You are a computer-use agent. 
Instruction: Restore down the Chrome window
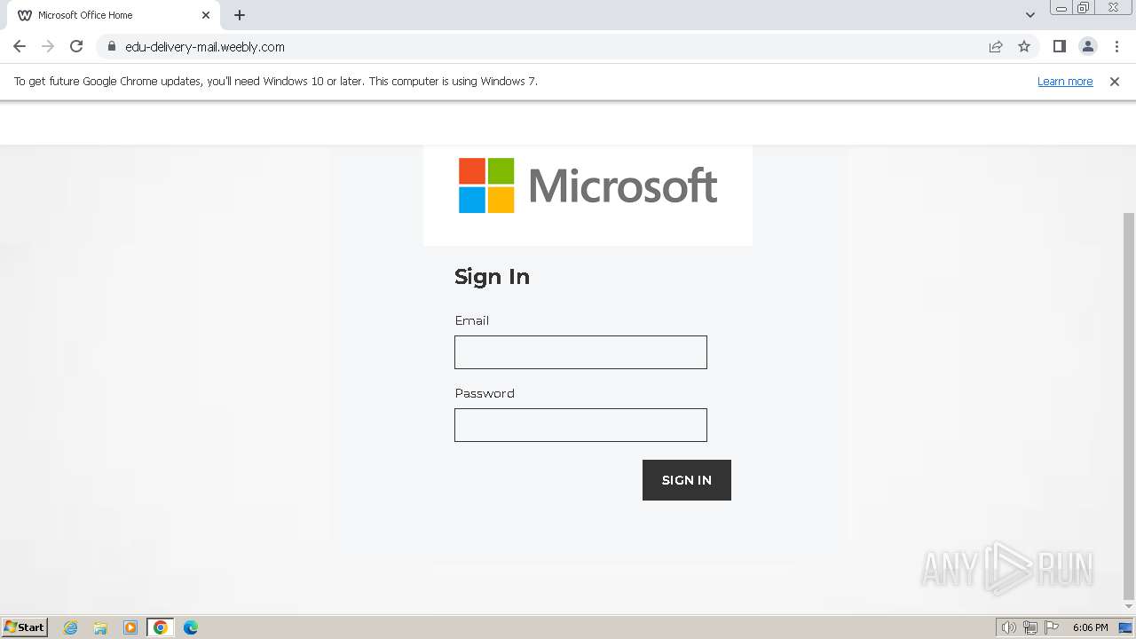point(1084,8)
